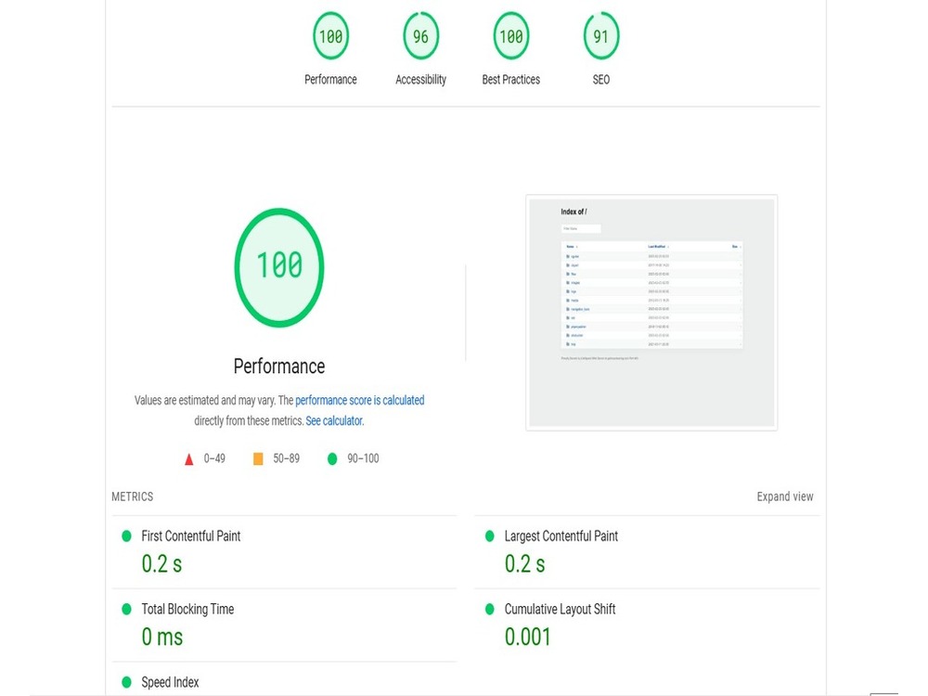This screenshot has width=928, height=696.
Task: Click the Accessibility label under gauge
Action: [x=420, y=79]
